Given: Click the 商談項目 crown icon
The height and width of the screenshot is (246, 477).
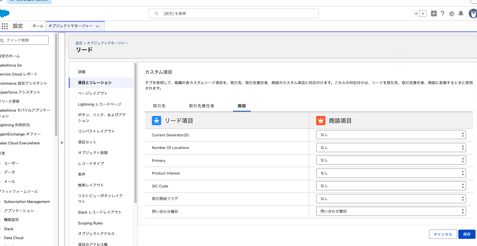Looking at the screenshot, I should [x=321, y=121].
